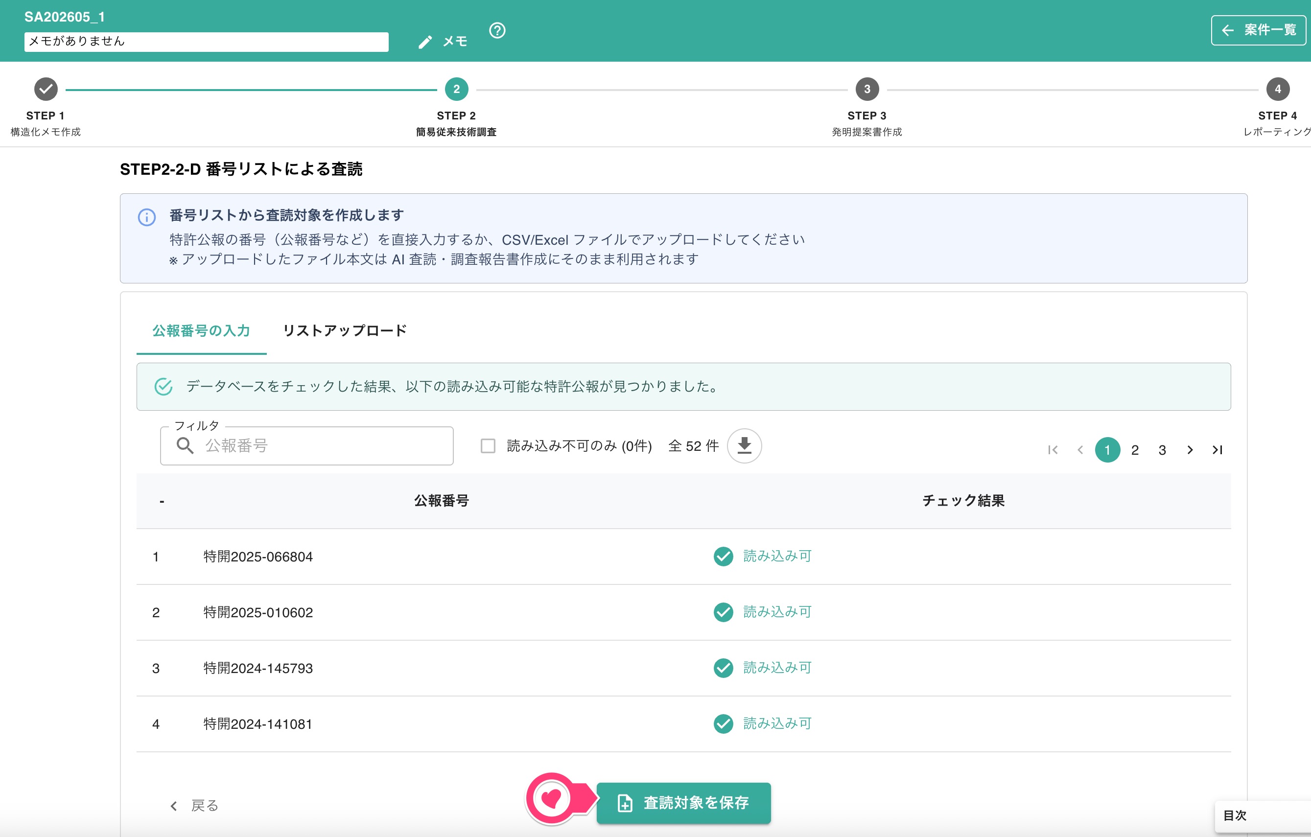The height and width of the screenshot is (837, 1311).
Task: Select row 特開2024-141081
Action: [x=683, y=724]
